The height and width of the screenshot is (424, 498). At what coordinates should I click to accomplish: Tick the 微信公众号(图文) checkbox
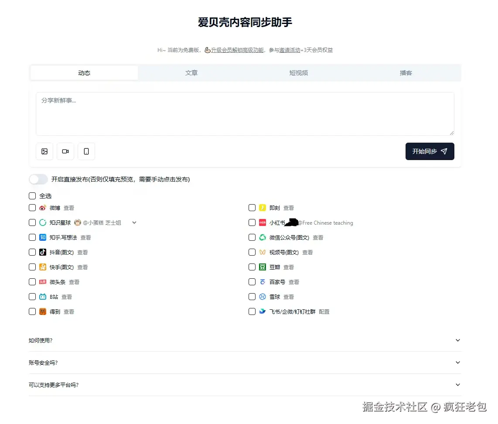[252, 238]
